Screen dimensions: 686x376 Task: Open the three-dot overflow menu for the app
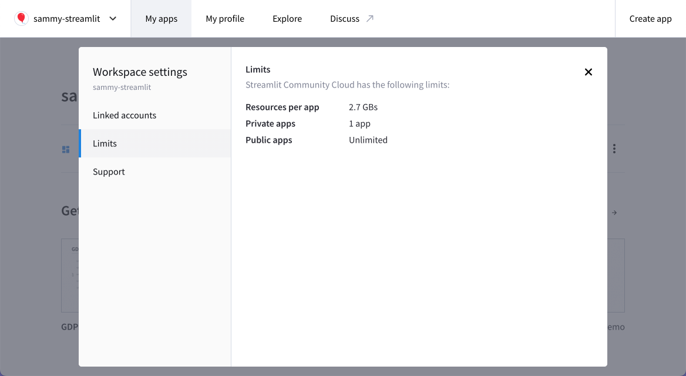coord(614,149)
